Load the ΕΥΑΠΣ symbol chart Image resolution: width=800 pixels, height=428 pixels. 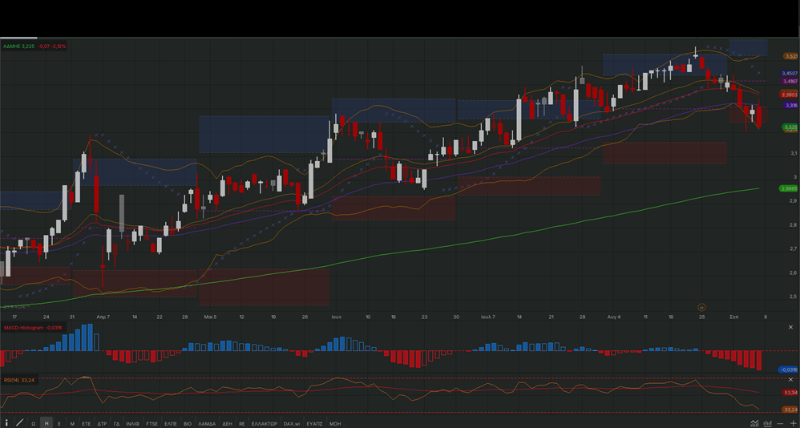314,423
